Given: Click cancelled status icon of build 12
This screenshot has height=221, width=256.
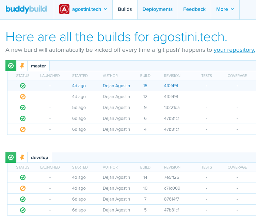Looking at the screenshot, I should tap(23, 97).
